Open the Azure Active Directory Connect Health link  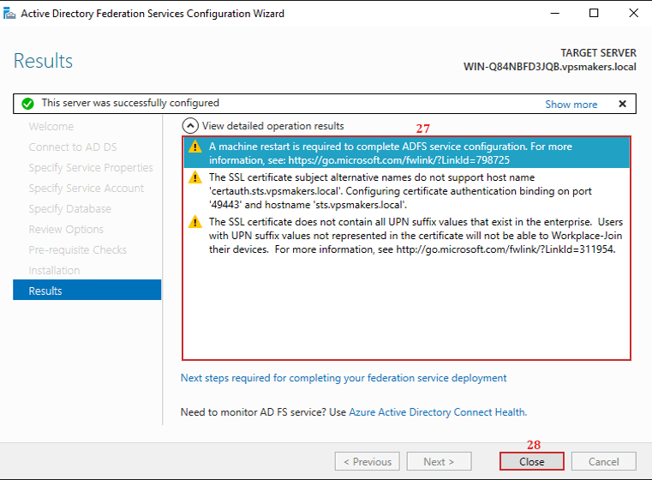point(438,411)
